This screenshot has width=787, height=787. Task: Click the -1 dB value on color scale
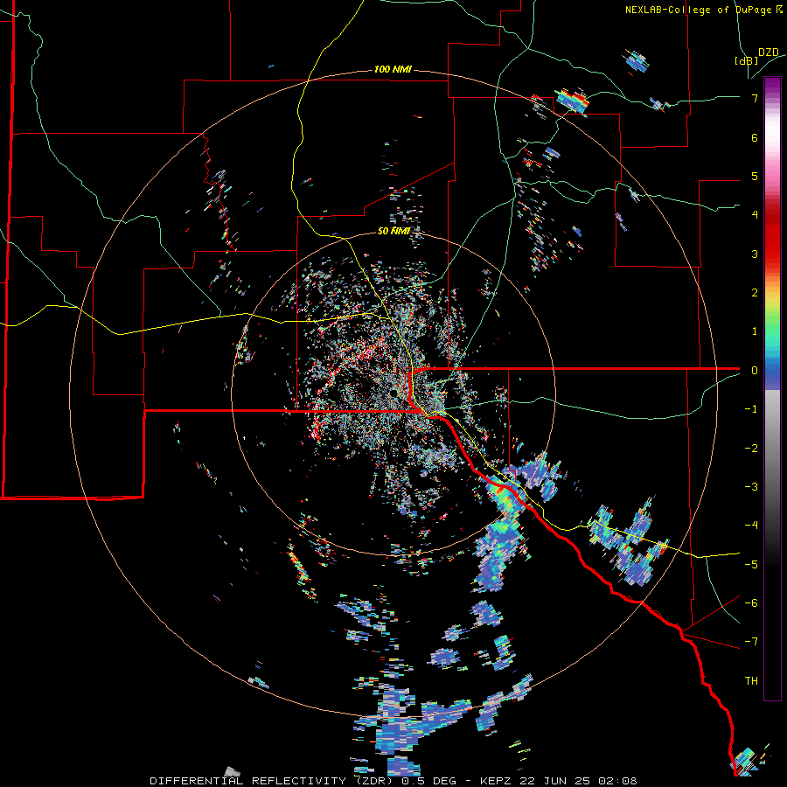[x=751, y=409]
